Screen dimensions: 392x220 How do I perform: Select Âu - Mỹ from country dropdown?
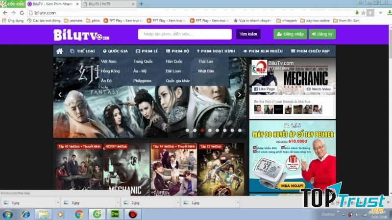point(140,71)
